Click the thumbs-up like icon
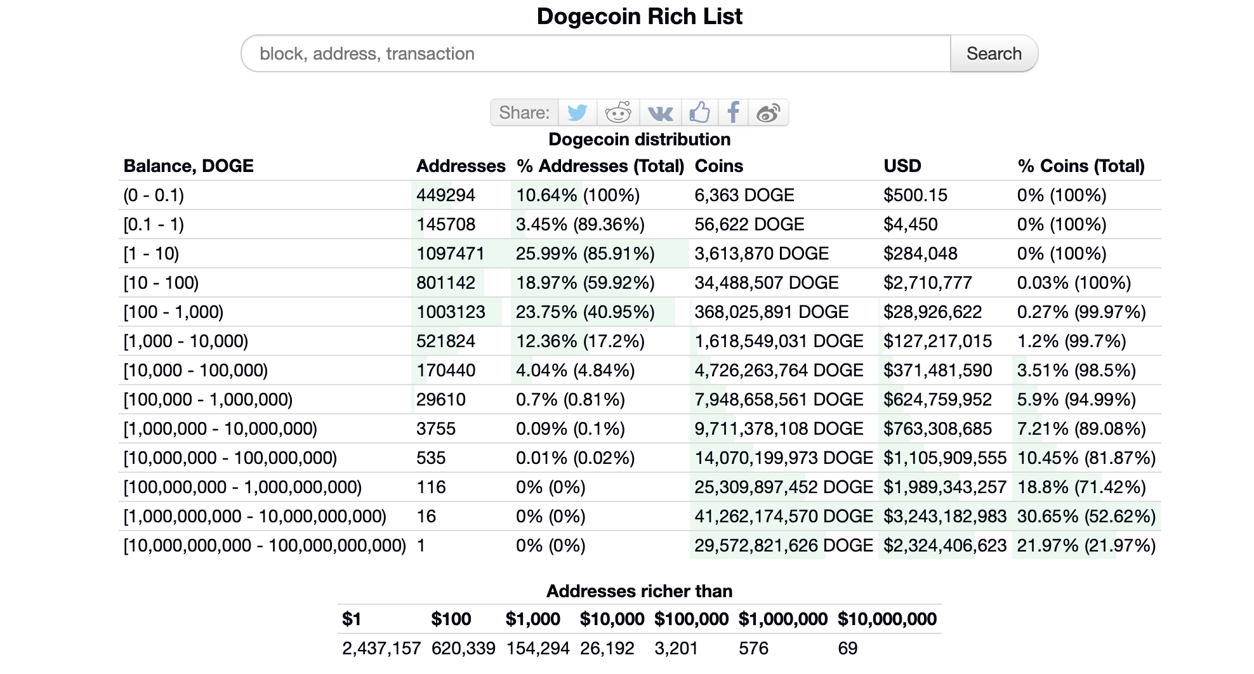The image size is (1254, 674). (699, 113)
